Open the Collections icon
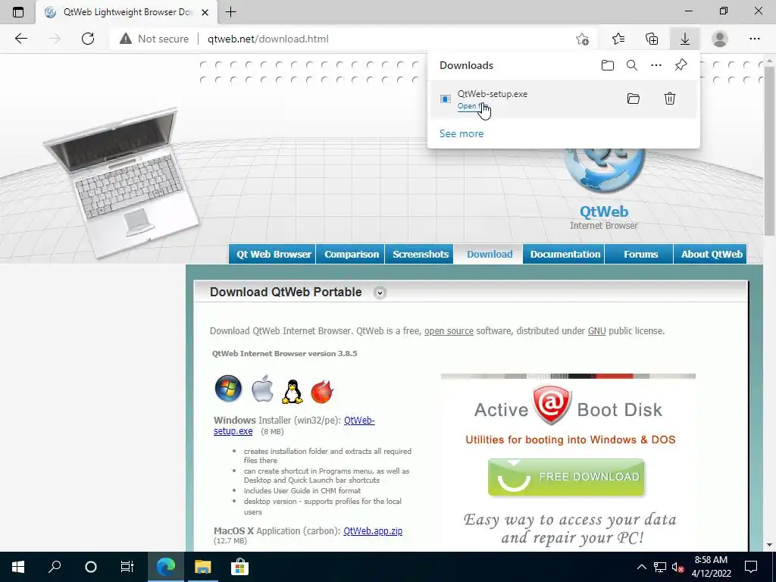776x582 pixels. [x=652, y=39]
